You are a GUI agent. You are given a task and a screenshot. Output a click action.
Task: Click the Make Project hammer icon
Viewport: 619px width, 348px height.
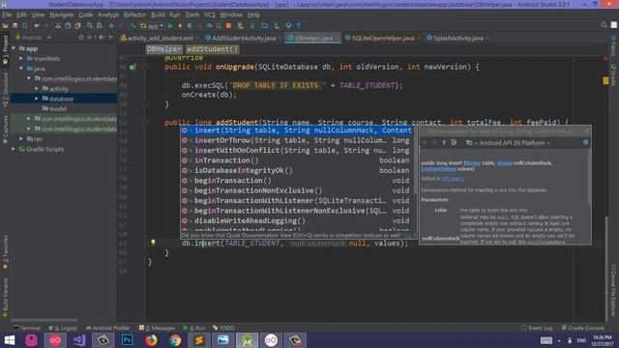(x=133, y=26)
